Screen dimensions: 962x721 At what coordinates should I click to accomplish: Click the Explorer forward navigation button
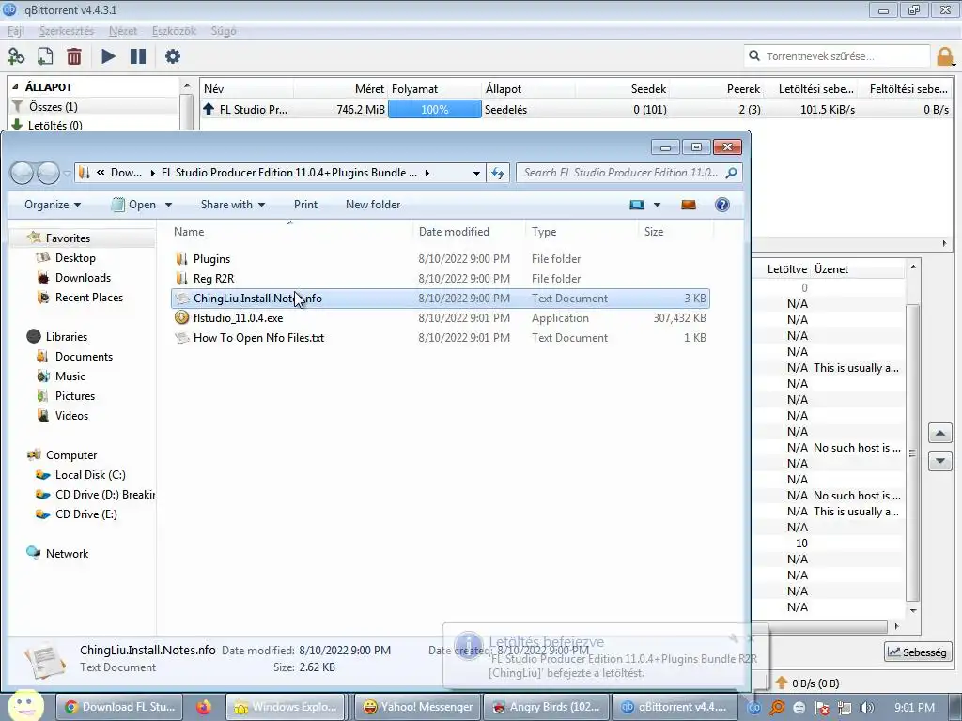click(49, 173)
